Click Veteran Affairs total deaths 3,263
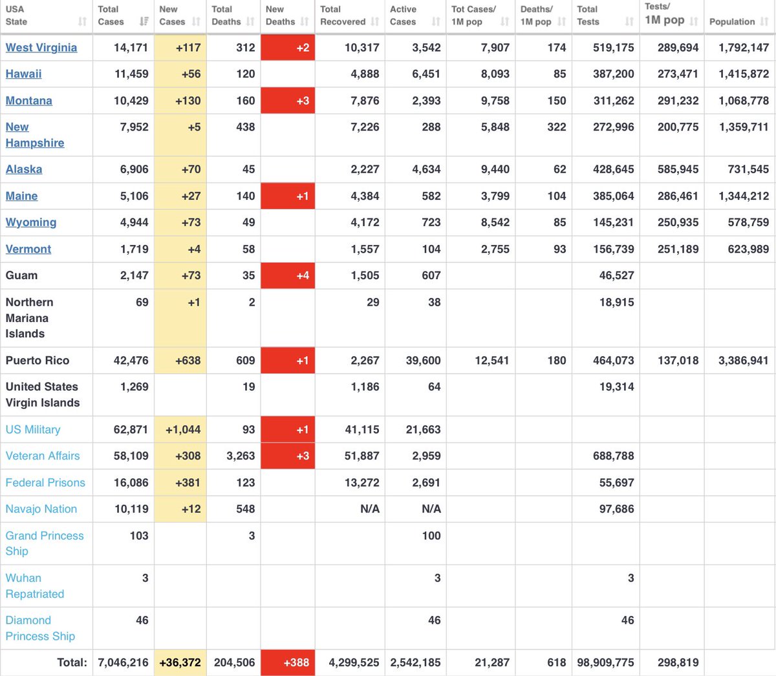 click(x=241, y=456)
